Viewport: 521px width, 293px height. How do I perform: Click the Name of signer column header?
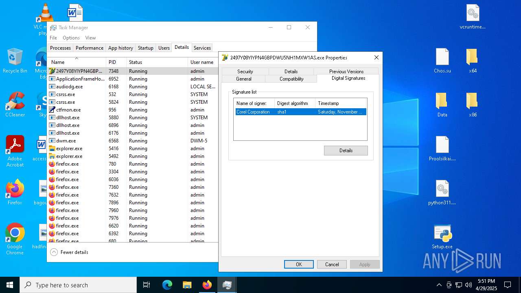pyautogui.click(x=254, y=103)
